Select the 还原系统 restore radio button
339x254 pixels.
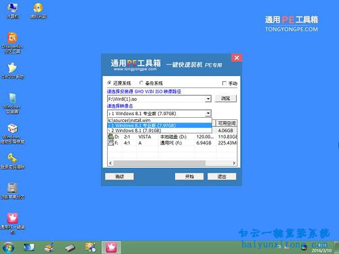(x=109, y=83)
